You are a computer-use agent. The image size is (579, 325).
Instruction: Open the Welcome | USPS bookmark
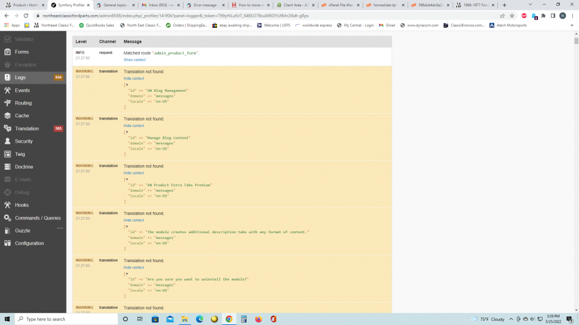[274, 25]
